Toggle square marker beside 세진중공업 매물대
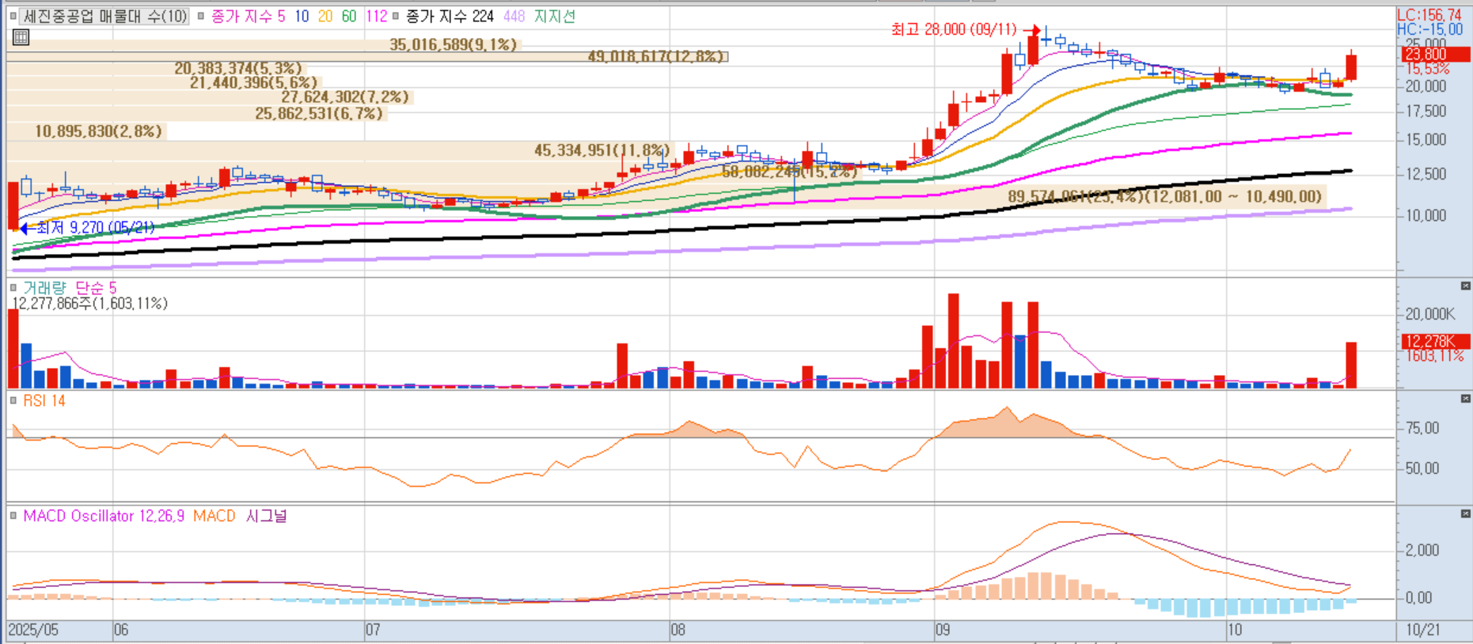The height and width of the screenshot is (644, 1473). coord(13,16)
